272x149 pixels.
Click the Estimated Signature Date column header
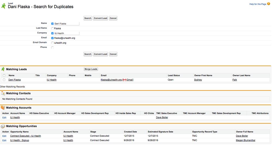(x=161, y=132)
